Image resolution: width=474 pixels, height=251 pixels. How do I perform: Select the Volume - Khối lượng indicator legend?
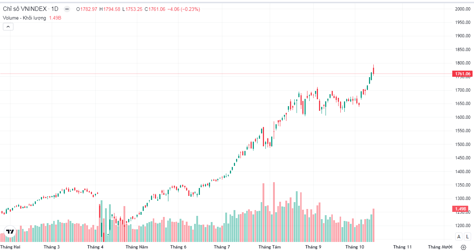tap(25, 18)
